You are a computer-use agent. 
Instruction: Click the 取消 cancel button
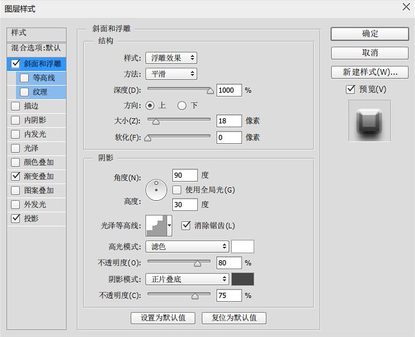(370, 53)
